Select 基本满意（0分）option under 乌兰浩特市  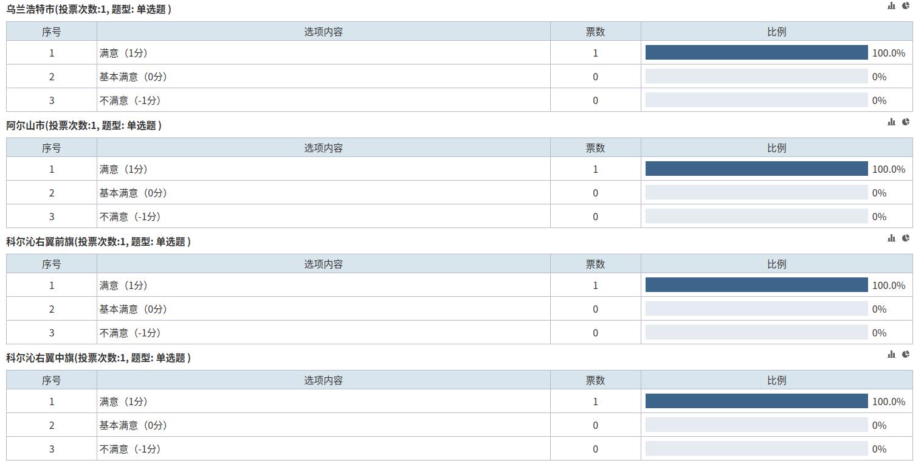[133, 77]
